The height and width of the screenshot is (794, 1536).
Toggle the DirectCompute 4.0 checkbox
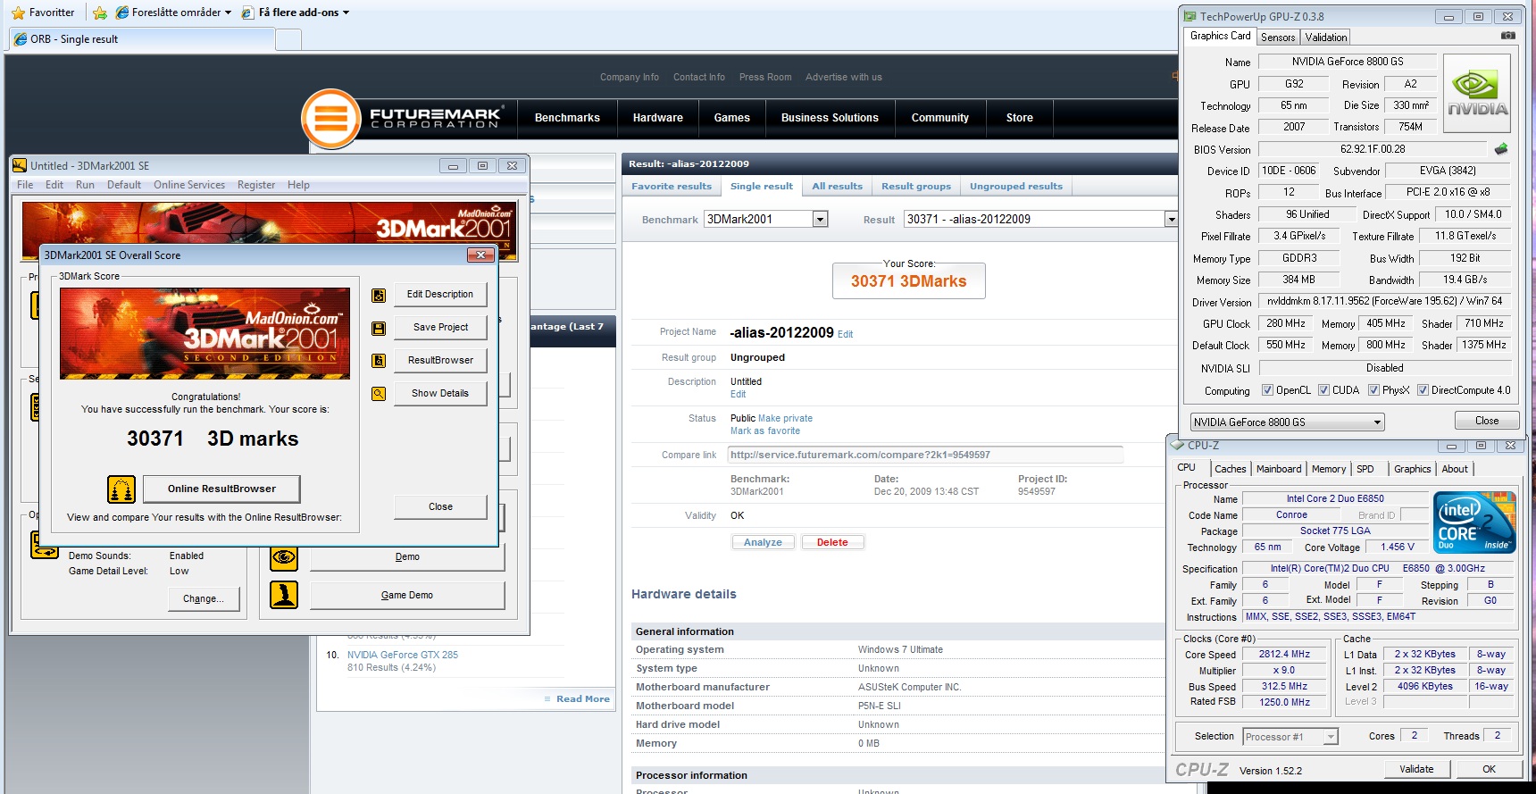pyautogui.click(x=1423, y=390)
